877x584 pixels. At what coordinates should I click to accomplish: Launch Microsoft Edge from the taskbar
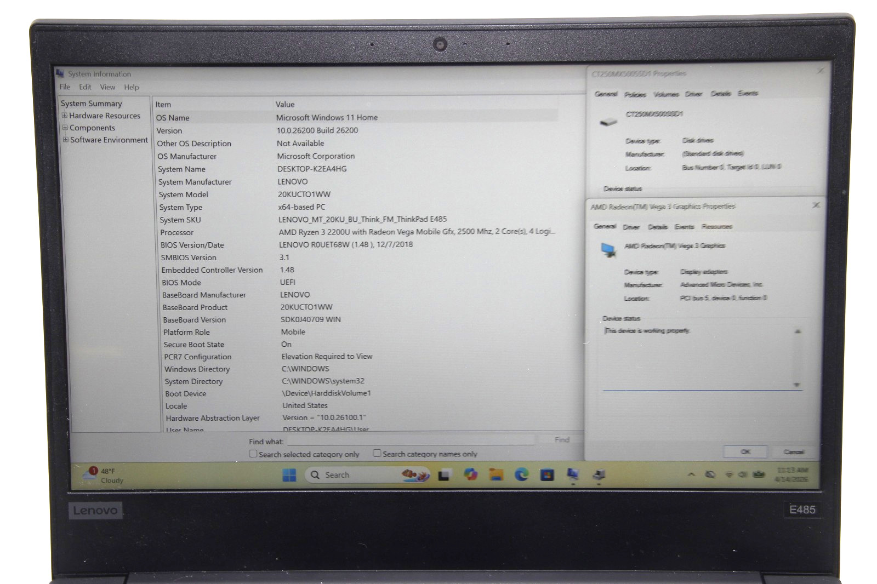(521, 474)
